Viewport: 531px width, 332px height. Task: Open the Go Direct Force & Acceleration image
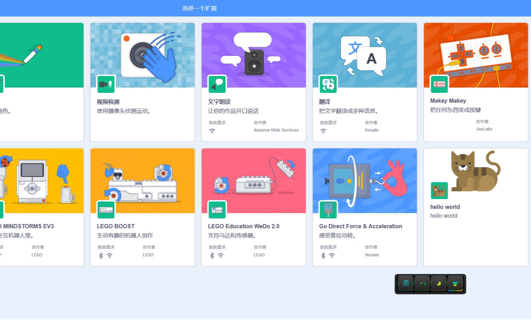pyautogui.click(x=365, y=181)
